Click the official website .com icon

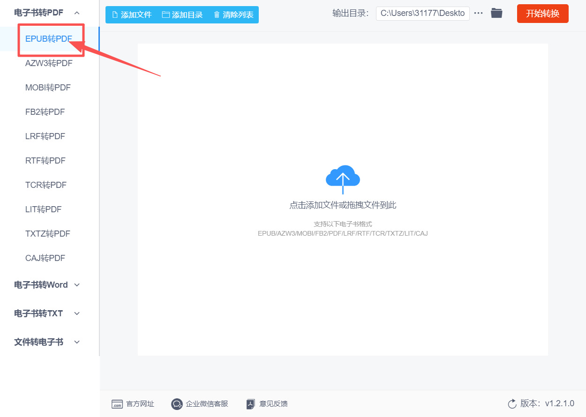click(x=117, y=404)
